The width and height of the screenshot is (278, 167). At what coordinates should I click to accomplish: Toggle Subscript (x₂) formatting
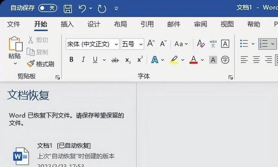(128, 60)
